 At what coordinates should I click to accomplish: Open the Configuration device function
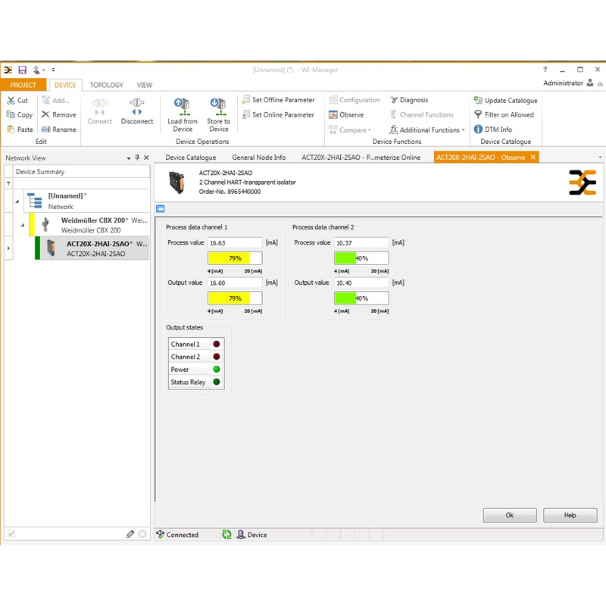pyautogui.click(x=355, y=100)
